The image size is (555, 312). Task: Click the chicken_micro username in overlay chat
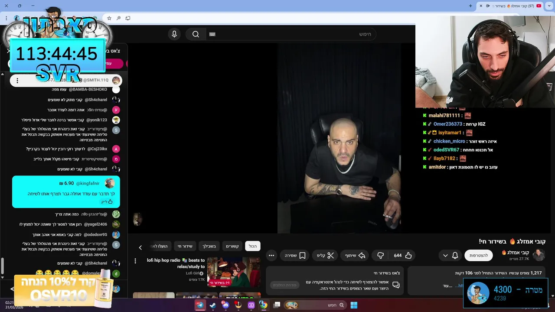coord(449,141)
